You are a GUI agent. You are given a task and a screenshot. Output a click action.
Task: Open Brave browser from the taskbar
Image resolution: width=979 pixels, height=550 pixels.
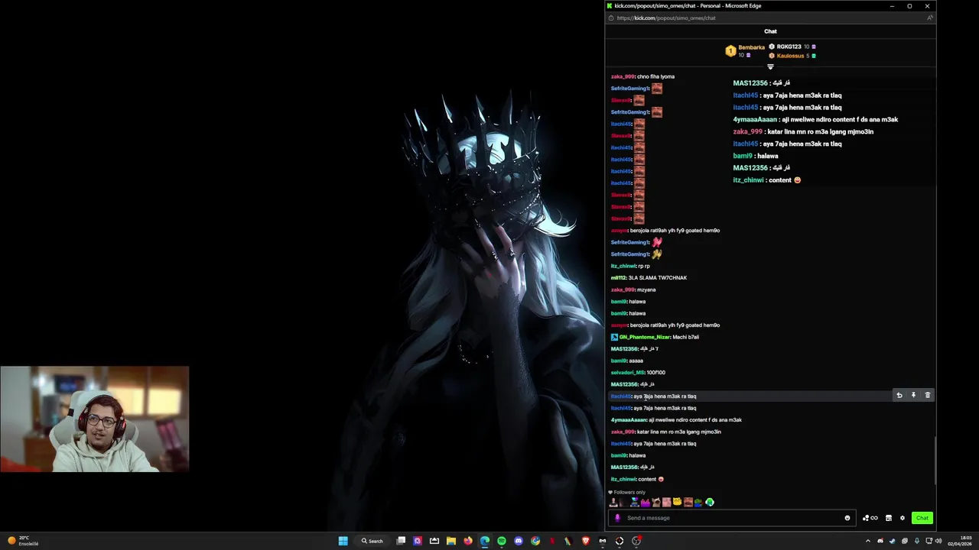click(586, 541)
